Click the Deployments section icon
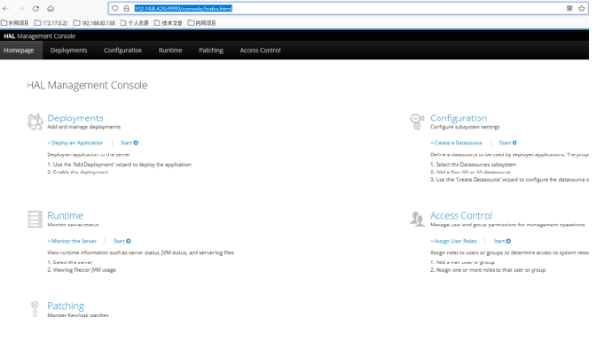This screenshot has width=598, height=344. click(35, 121)
